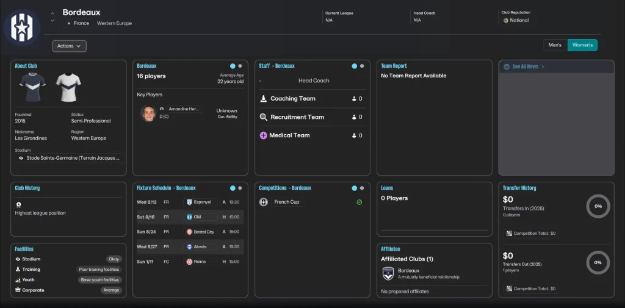Open the Club History panel title
The image size is (625, 308).
(x=27, y=188)
